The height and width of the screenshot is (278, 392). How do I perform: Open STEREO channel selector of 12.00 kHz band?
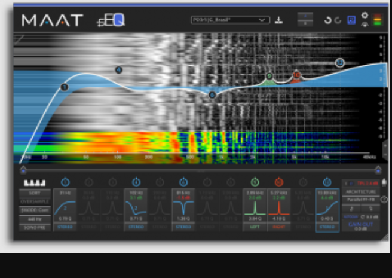click(x=327, y=227)
